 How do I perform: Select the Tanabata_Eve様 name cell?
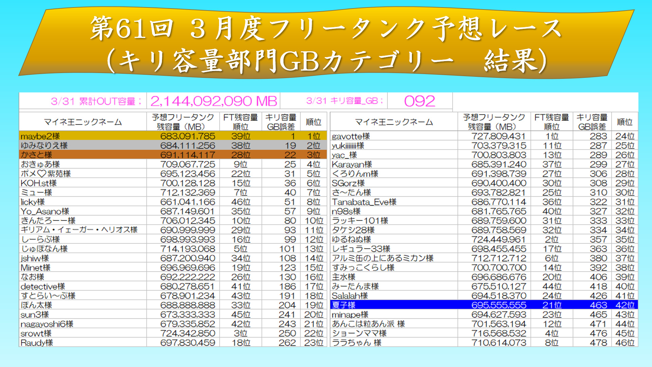coord(364,202)
